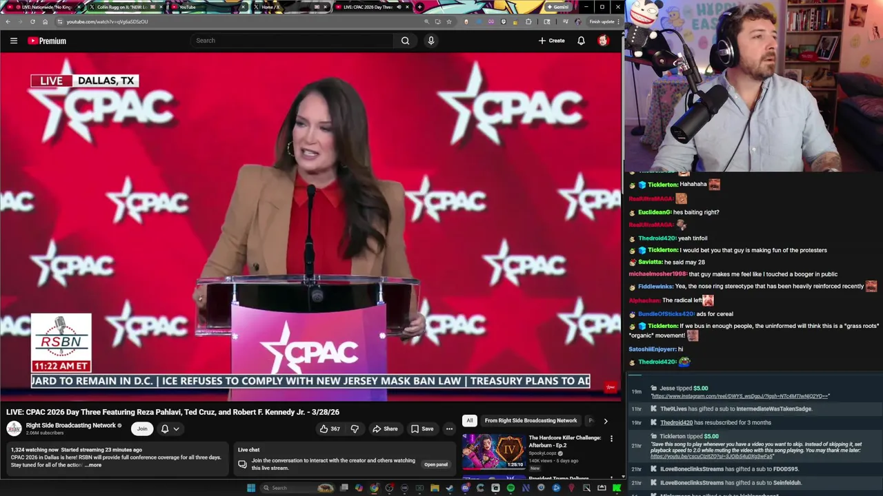Switch to the plain 'YouTube' tab
This screenshot has width=883, height=496.
click(x=207, y=7)
